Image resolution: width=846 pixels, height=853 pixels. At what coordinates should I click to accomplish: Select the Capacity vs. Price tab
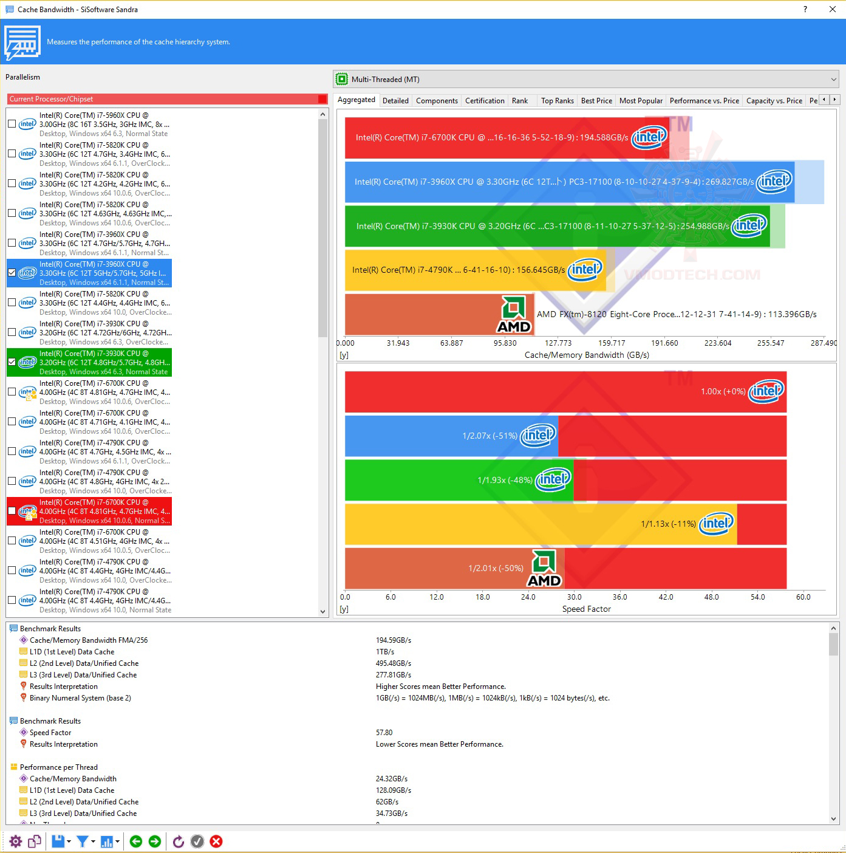pyautogui.click(x=774, y=101)
